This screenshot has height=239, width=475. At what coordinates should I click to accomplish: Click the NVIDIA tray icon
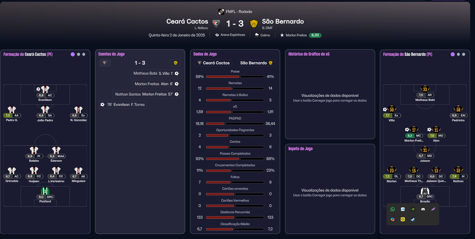(x=413, y=209)
